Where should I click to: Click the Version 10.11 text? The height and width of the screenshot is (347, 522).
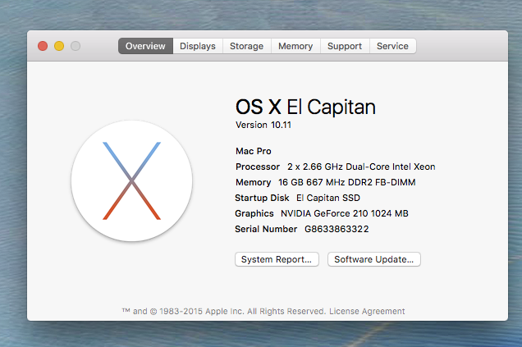[263, 125]
